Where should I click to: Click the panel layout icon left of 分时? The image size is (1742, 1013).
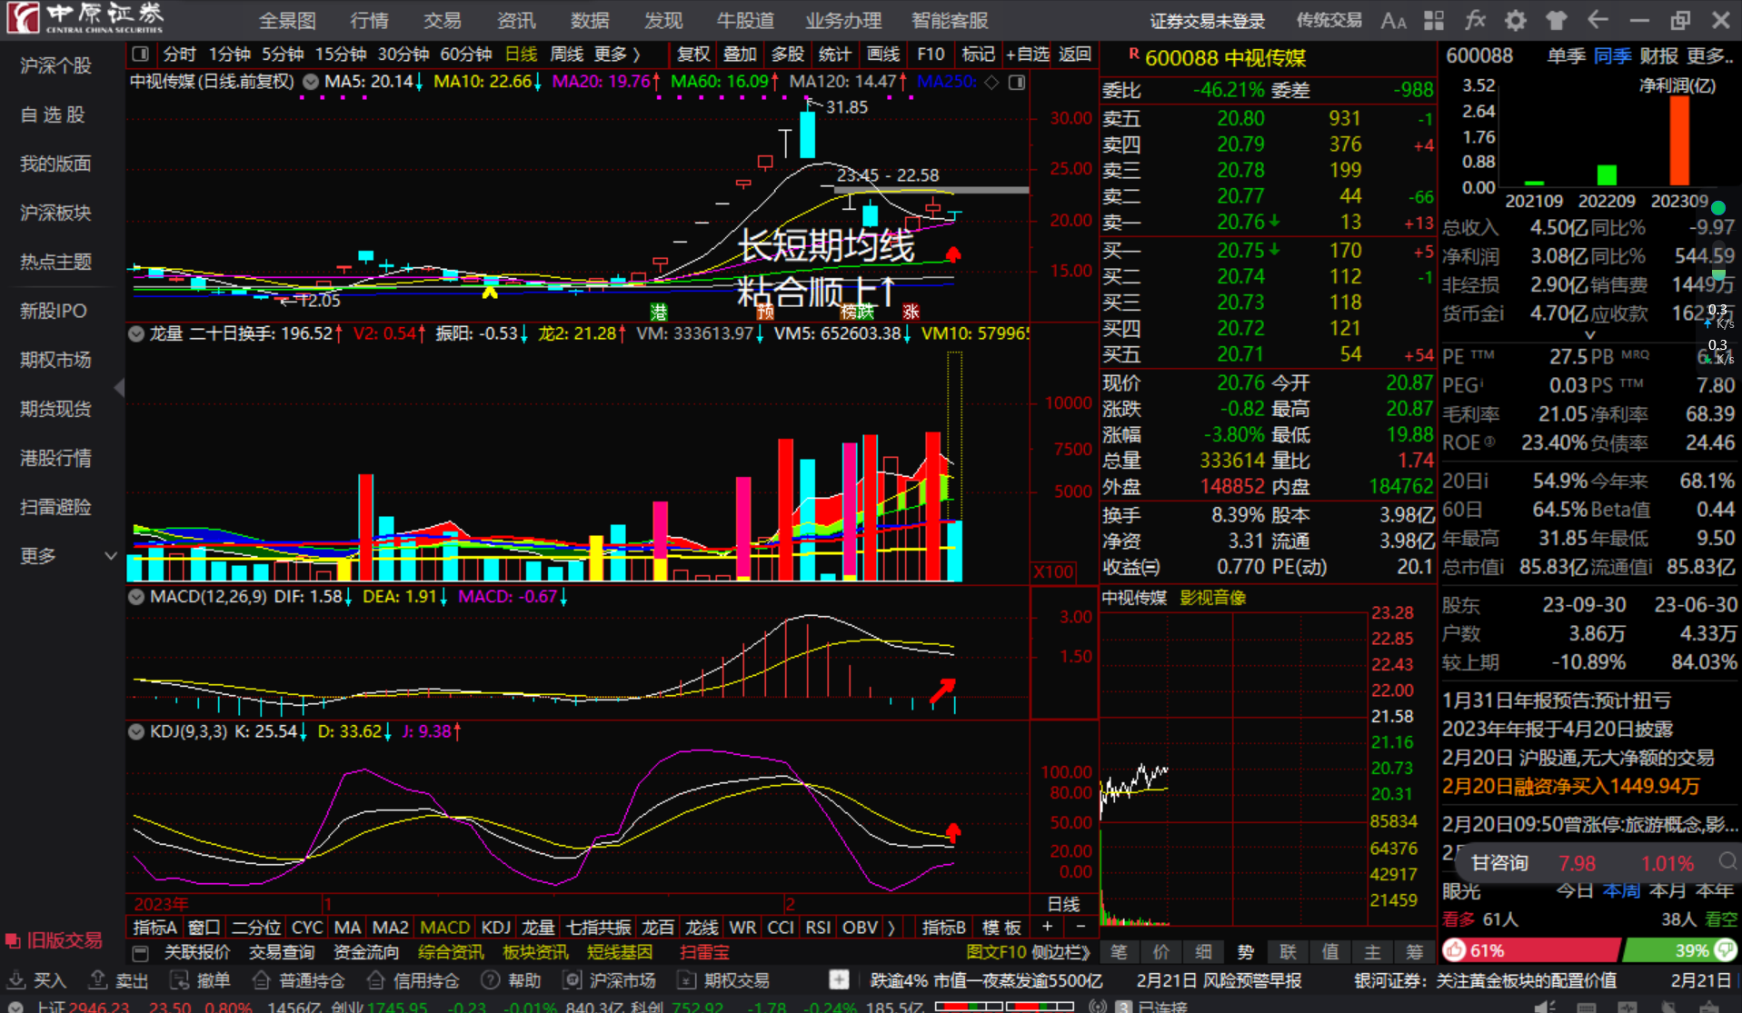[x=140, y=55]
